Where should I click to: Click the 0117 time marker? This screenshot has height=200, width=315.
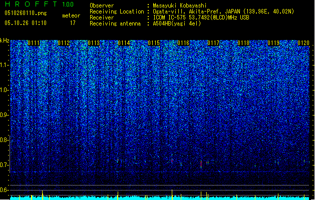coord(213,43)
